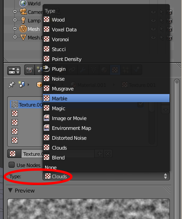Select Blend texture type

point(106,158)
